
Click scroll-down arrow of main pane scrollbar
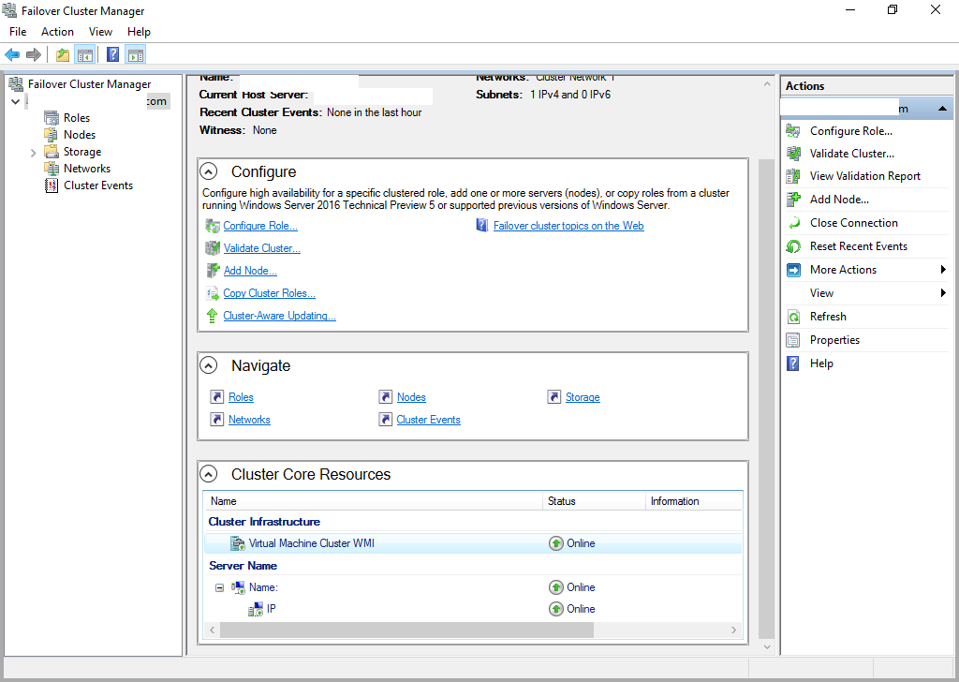tap(766, 646)
